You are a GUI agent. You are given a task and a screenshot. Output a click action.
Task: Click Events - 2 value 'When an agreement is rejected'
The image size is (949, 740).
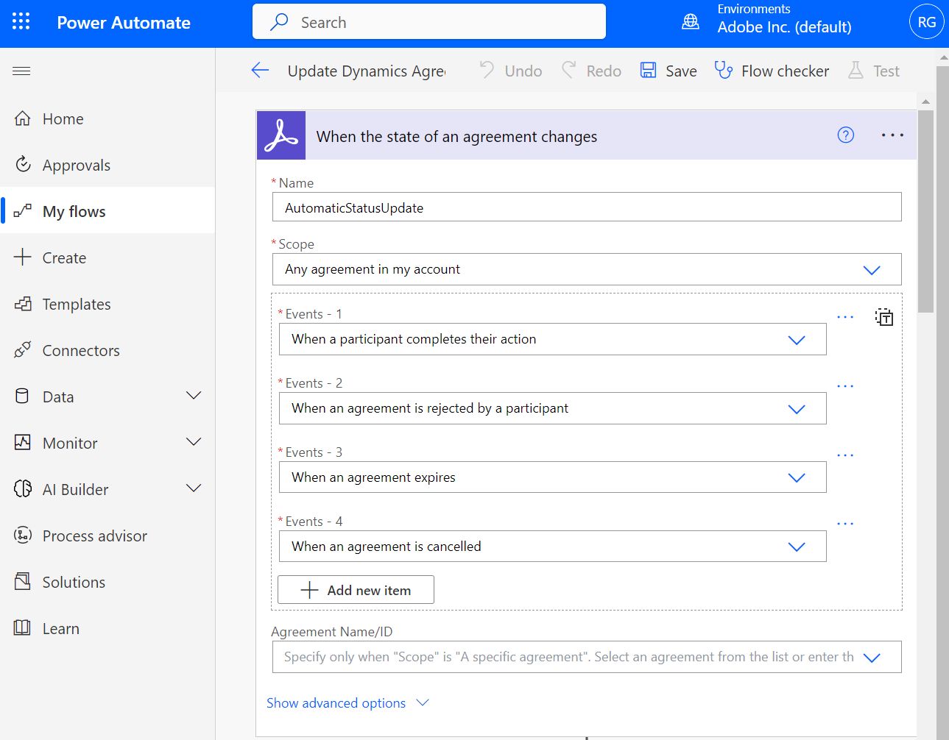point(430,408)
